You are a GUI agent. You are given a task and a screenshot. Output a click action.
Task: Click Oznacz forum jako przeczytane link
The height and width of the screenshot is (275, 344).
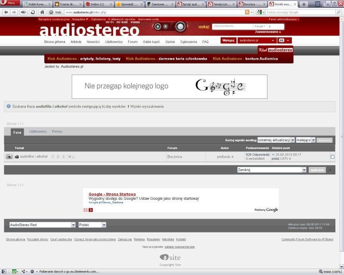point(95,239)
